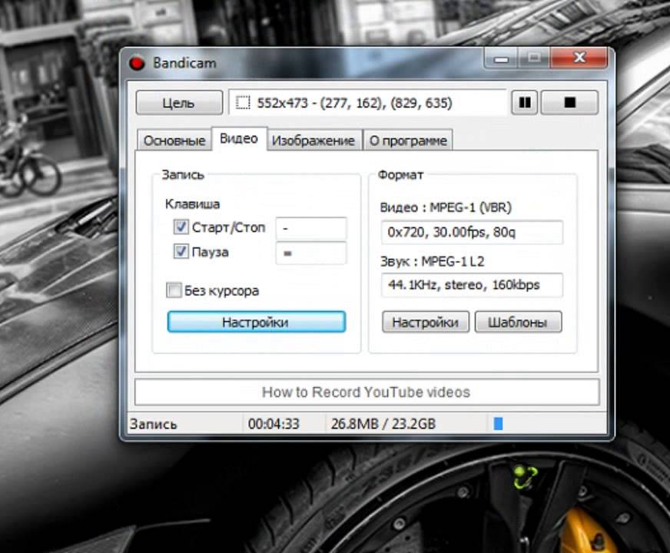Click the Старт/Стоп hotkey input field
Image resolution: width=670 pixels, height=553 pixels.
311,228
